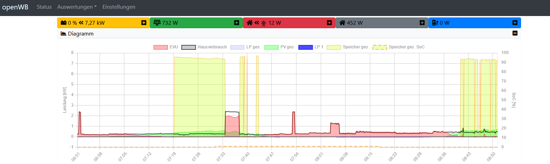Toggle PV ges. green legend swatch
This screenshot has width=550, height=164.
point(271,47)
